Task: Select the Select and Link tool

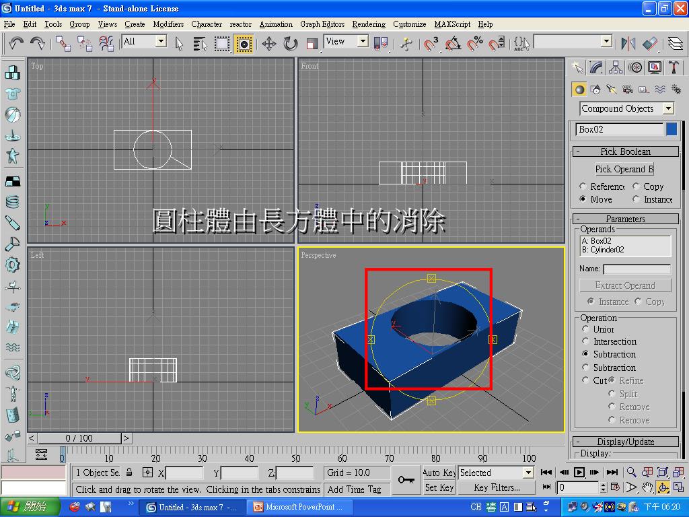Action: pyautogui.click(x=63, y=43)
